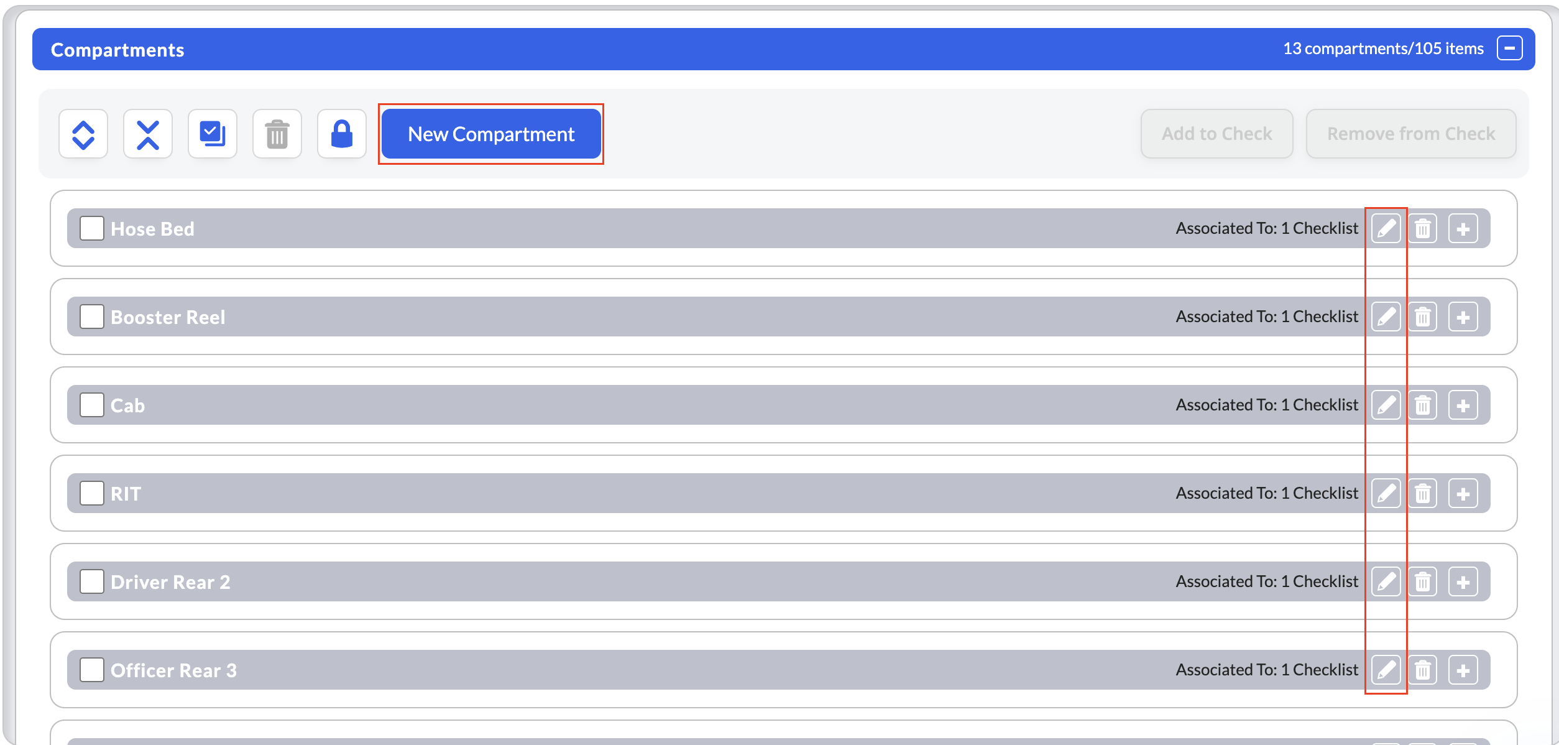The width and height of the screenshot is (1559, 745).
Task: Add an item to RIT with the plus icon
Action: 1463,494
